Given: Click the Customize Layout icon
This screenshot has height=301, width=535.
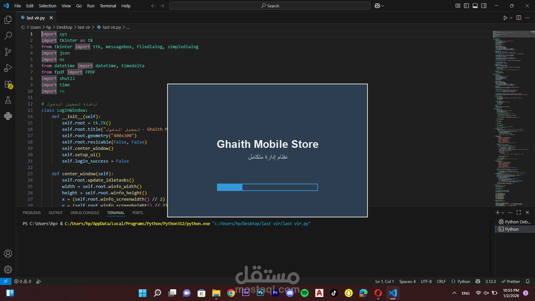Looking at the screenshot, I should point(458,6).
